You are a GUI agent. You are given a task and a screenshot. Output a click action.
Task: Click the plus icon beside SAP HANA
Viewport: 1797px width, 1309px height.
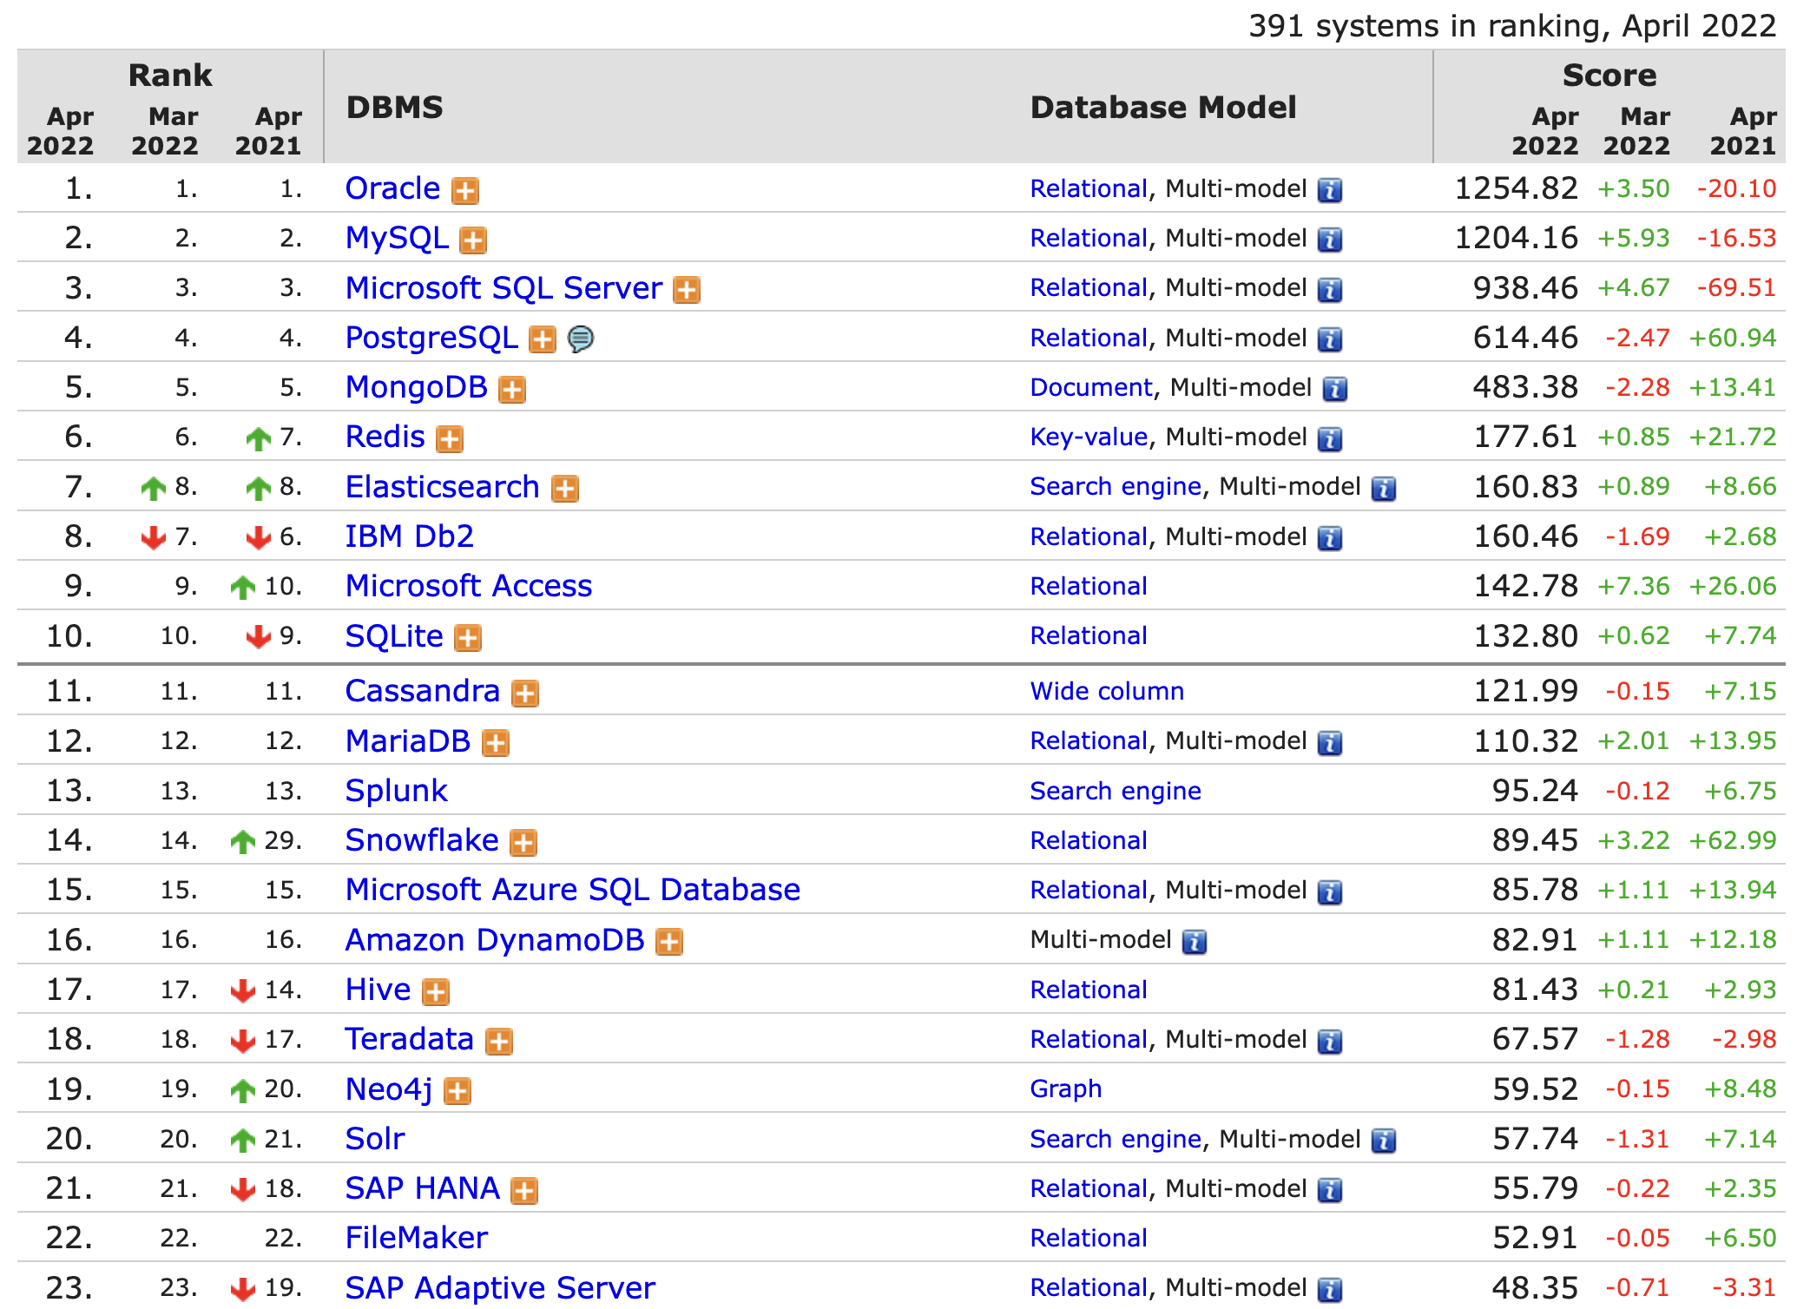pyautogui.click(x=524, y=1191)
